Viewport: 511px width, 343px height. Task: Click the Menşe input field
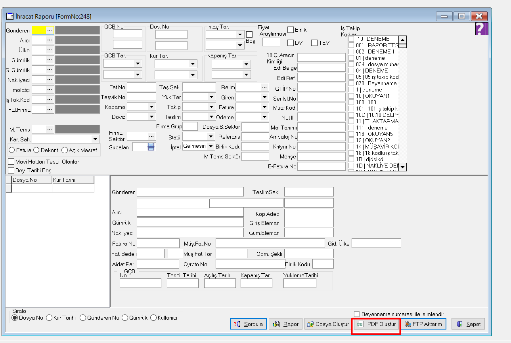[322, 156]
